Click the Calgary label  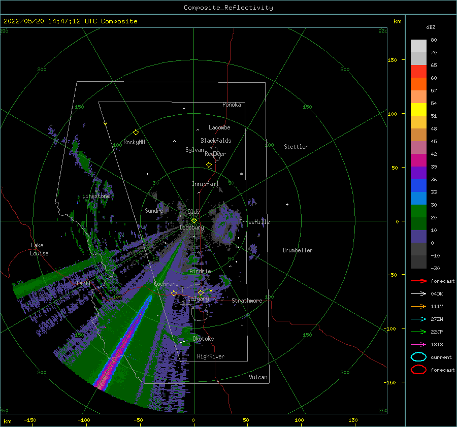coord(198,299)
